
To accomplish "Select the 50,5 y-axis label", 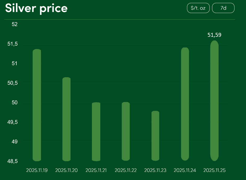I will [x=13, y=83].
